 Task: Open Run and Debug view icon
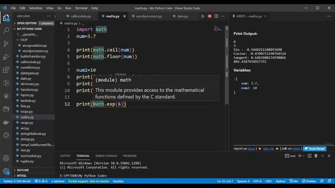[x=6, y=57]
